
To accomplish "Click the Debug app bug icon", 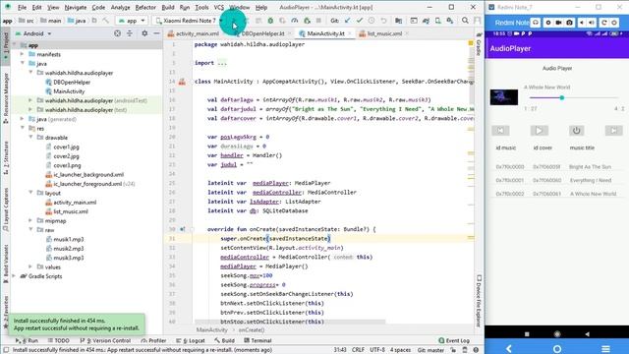I will coord(271,21).
